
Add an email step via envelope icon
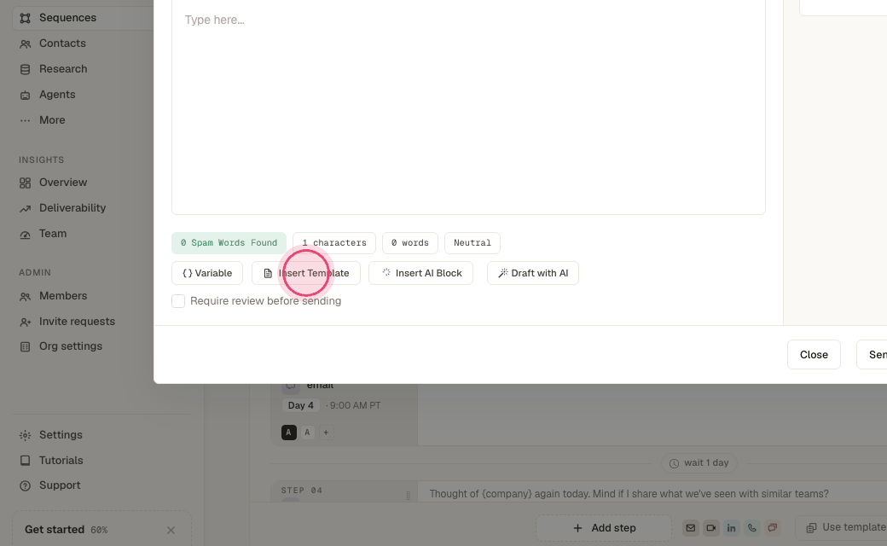click(691, 528)
